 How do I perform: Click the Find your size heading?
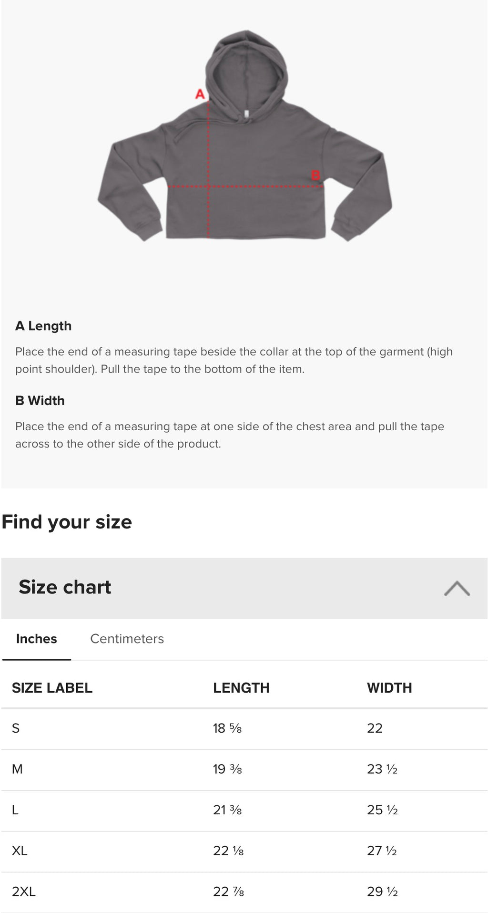67,522
